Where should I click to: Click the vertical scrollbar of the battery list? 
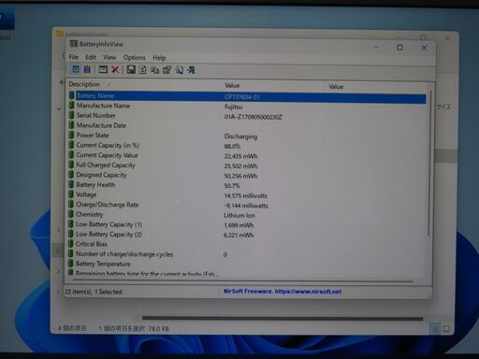point(429,163)
